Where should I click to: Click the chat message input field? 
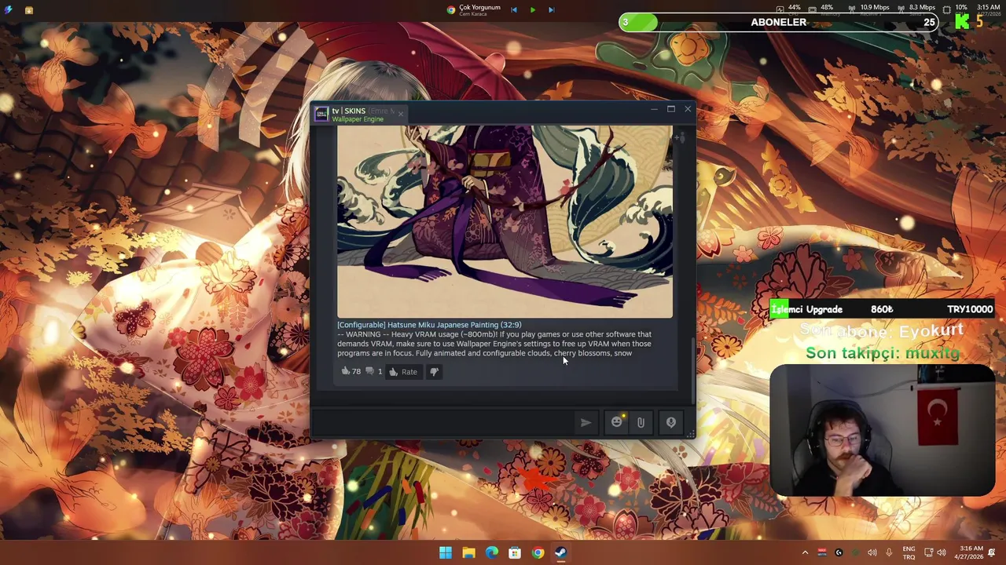(x=444, y=422)
